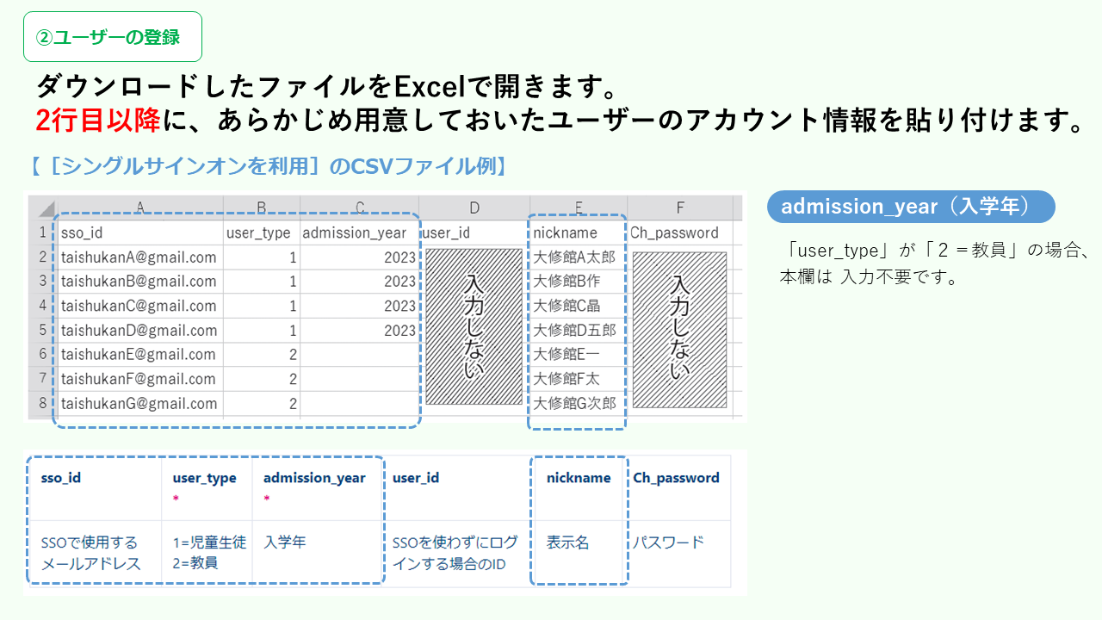Click admission_year 2023 in taishukanB row

[x=360, y=281]
